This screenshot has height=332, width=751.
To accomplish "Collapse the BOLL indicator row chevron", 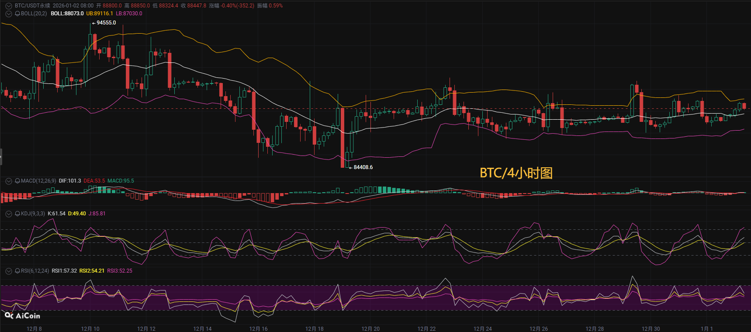I will tap(9, 14).
